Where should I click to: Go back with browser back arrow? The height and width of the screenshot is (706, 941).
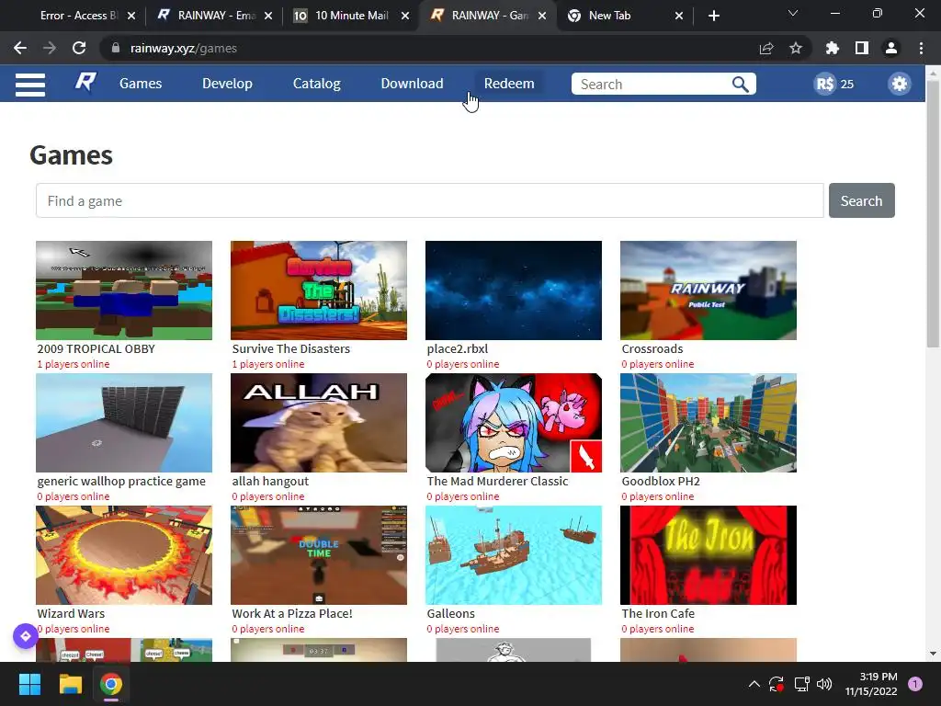coord(20,48)
